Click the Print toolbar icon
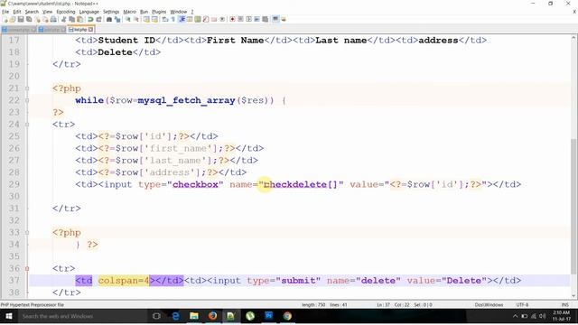Image resolution: width=578 pixels, height=325 pixels. [x=53, y=19]
